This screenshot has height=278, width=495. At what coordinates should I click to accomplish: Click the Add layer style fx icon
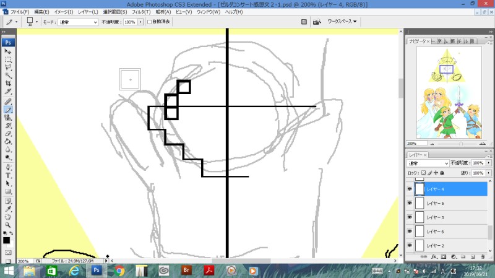[434, 257]
